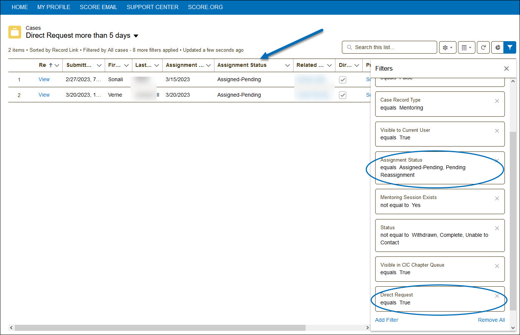Remove the Case Record Type filter
520x335 pixels.
[x=497, y=101]
